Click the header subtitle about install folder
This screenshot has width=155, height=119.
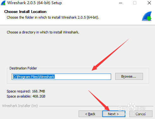tap(53, 17)
